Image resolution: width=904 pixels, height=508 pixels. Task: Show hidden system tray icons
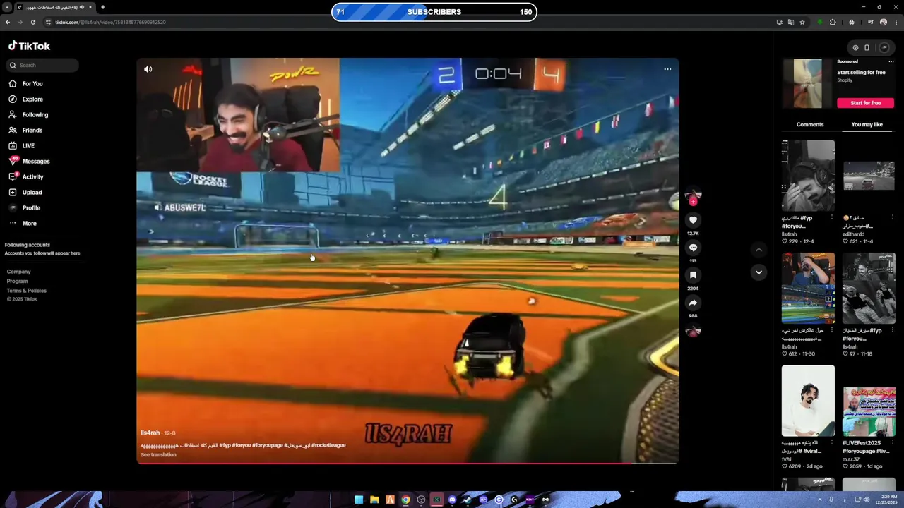[x=820, y=500]
